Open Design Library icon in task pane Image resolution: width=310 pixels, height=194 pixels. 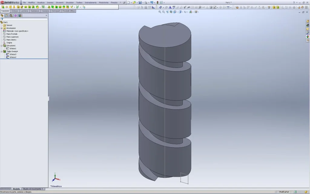[x=308, y=25]
